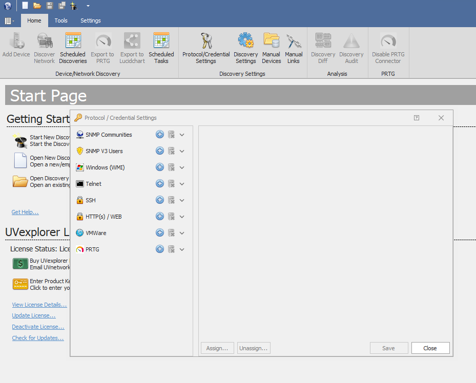This screenshot has height=383, width=476.
Task: Switch to the Home ribbon tab
Action: 34,20
